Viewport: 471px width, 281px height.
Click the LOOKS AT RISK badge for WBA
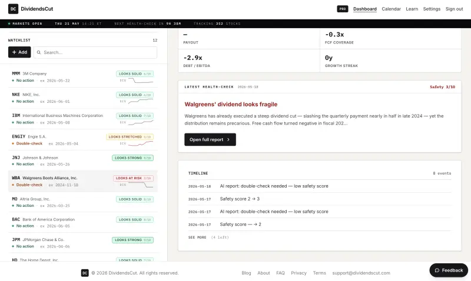133,178
